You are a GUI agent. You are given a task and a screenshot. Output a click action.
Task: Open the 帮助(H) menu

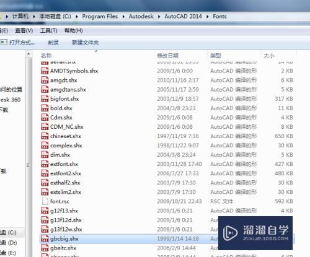(74, 30)
